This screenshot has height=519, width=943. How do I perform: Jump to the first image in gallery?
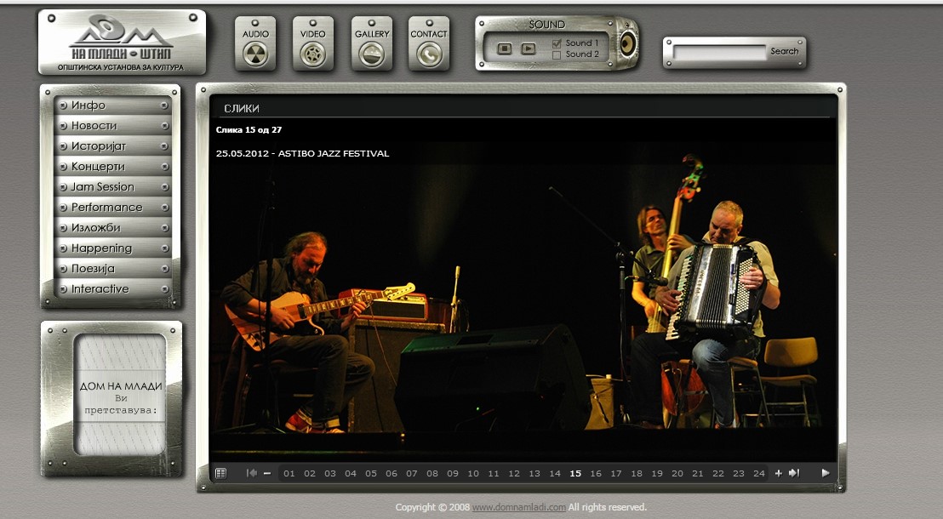tap(252, 474)
